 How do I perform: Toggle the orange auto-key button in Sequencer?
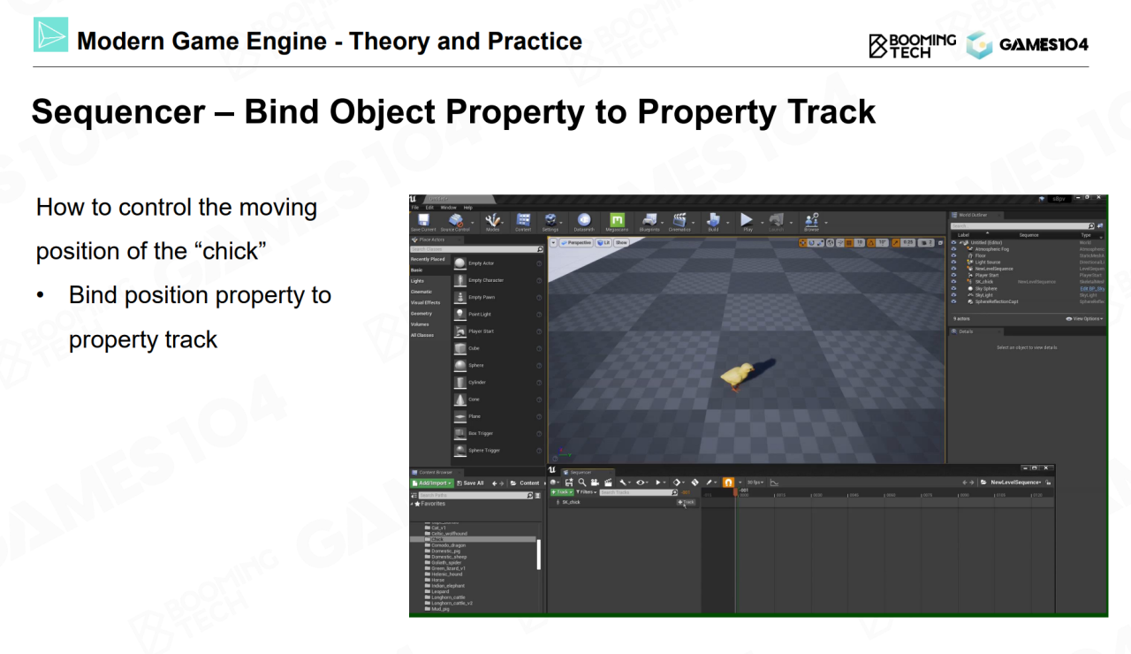tap(728, 483)
